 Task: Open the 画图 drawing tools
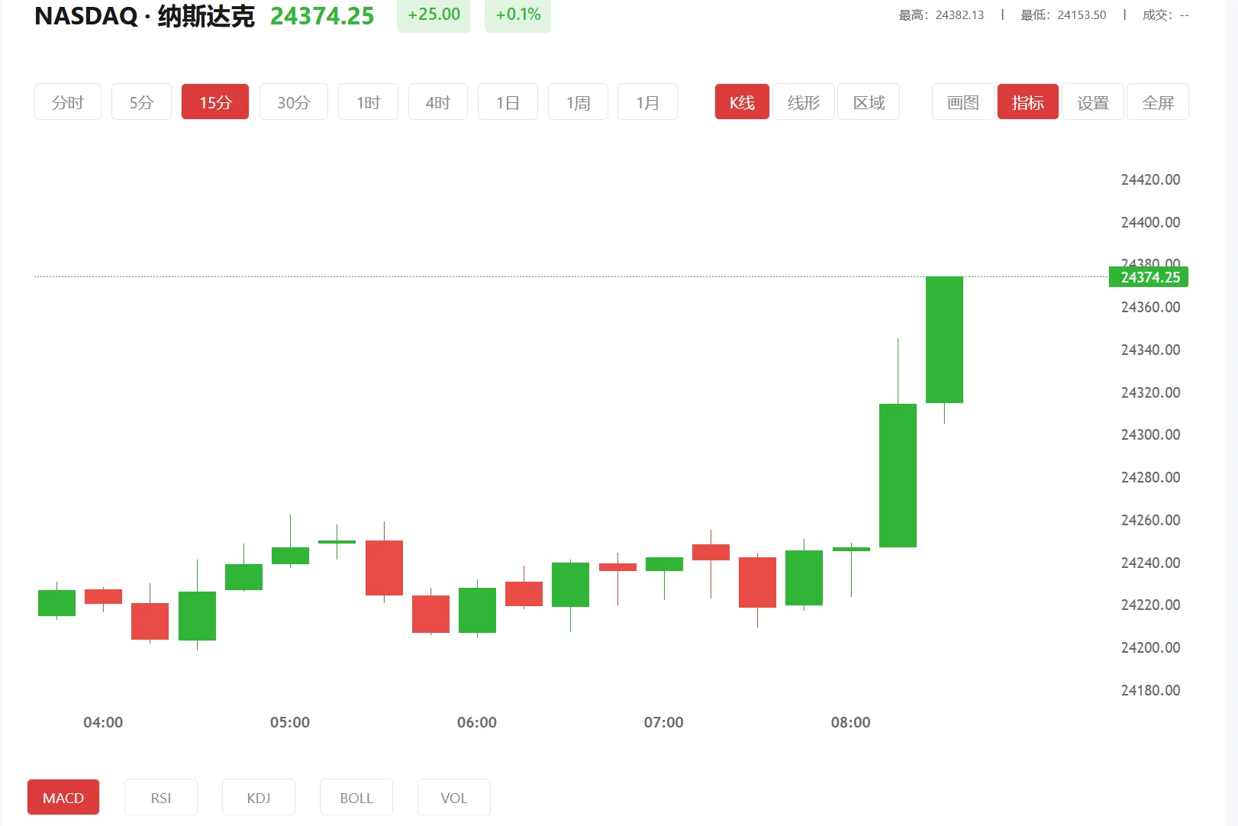pyautogui.click(x=962, y=101)
